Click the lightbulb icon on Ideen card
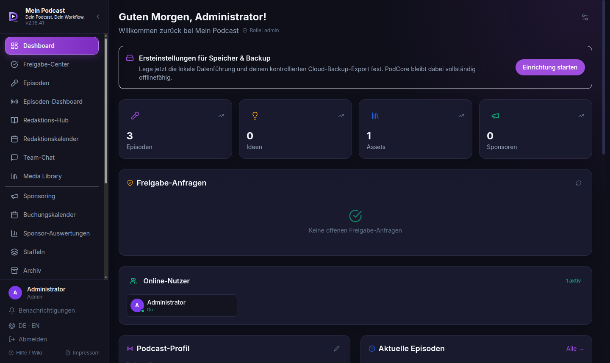610x363 pixels. click(x=255, y=116)
